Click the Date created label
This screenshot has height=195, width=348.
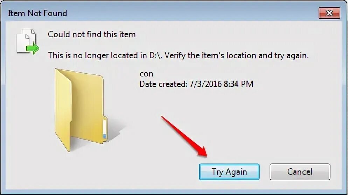coord(163,84)
